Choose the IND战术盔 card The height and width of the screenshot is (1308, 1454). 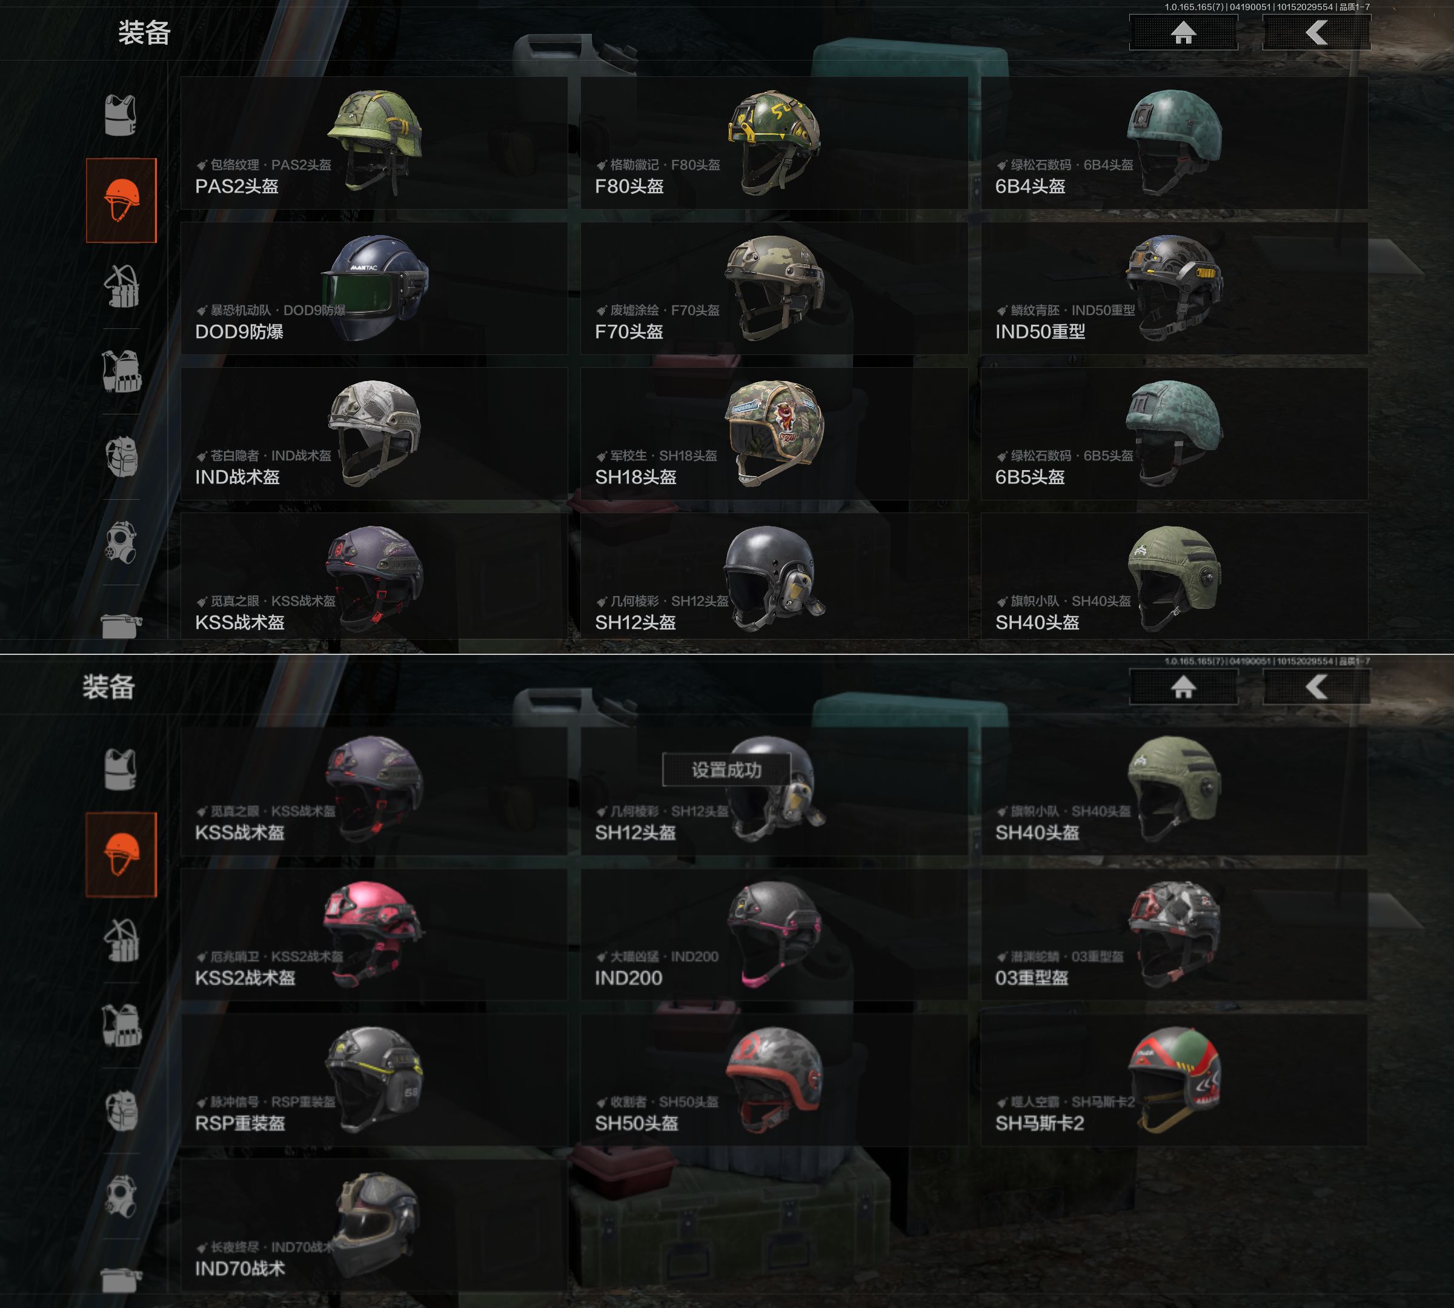[x=374, y=433]
